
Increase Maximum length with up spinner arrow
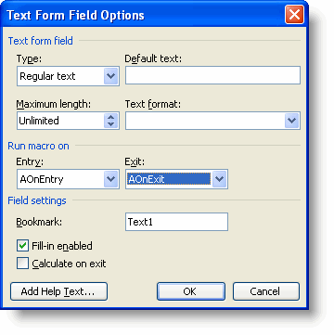111,117
